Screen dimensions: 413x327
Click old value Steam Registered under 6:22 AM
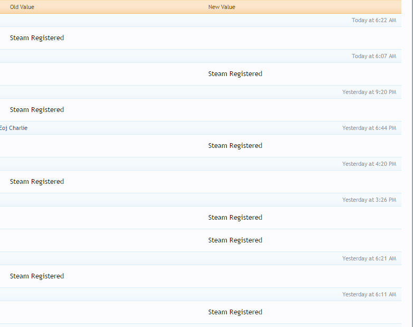[x=37, y=38]
